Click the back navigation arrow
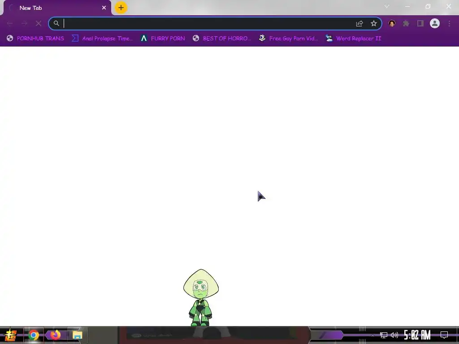459x344 pixels. (10, 23)
